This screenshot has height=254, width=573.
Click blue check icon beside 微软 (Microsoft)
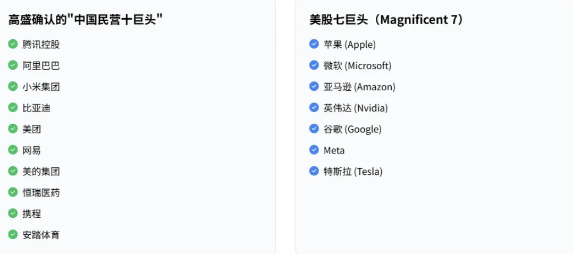(314, 65)
